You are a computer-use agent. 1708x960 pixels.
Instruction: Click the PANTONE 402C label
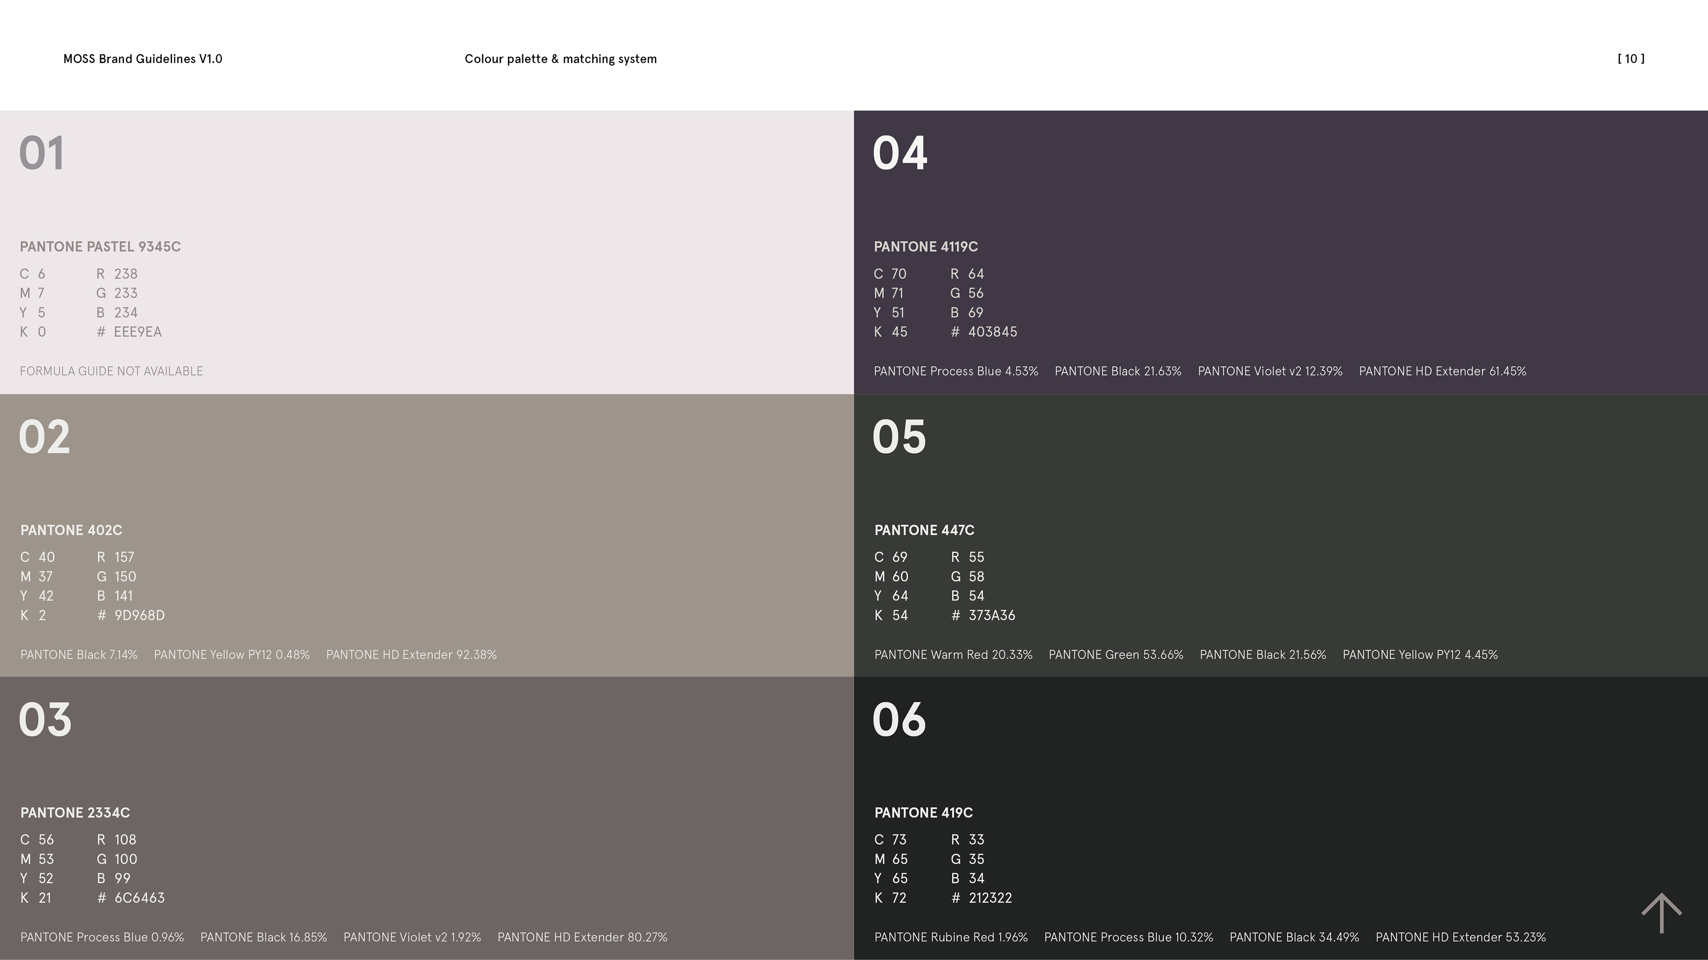pyautogui.click(x=71, y=530)
